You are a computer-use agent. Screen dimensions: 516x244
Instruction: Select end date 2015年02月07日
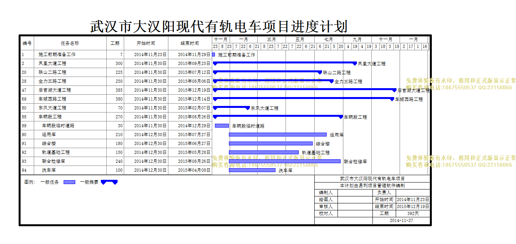pyautogui.click(x=194, y=108)
